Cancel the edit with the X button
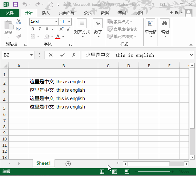 click(x=51, y=55)
